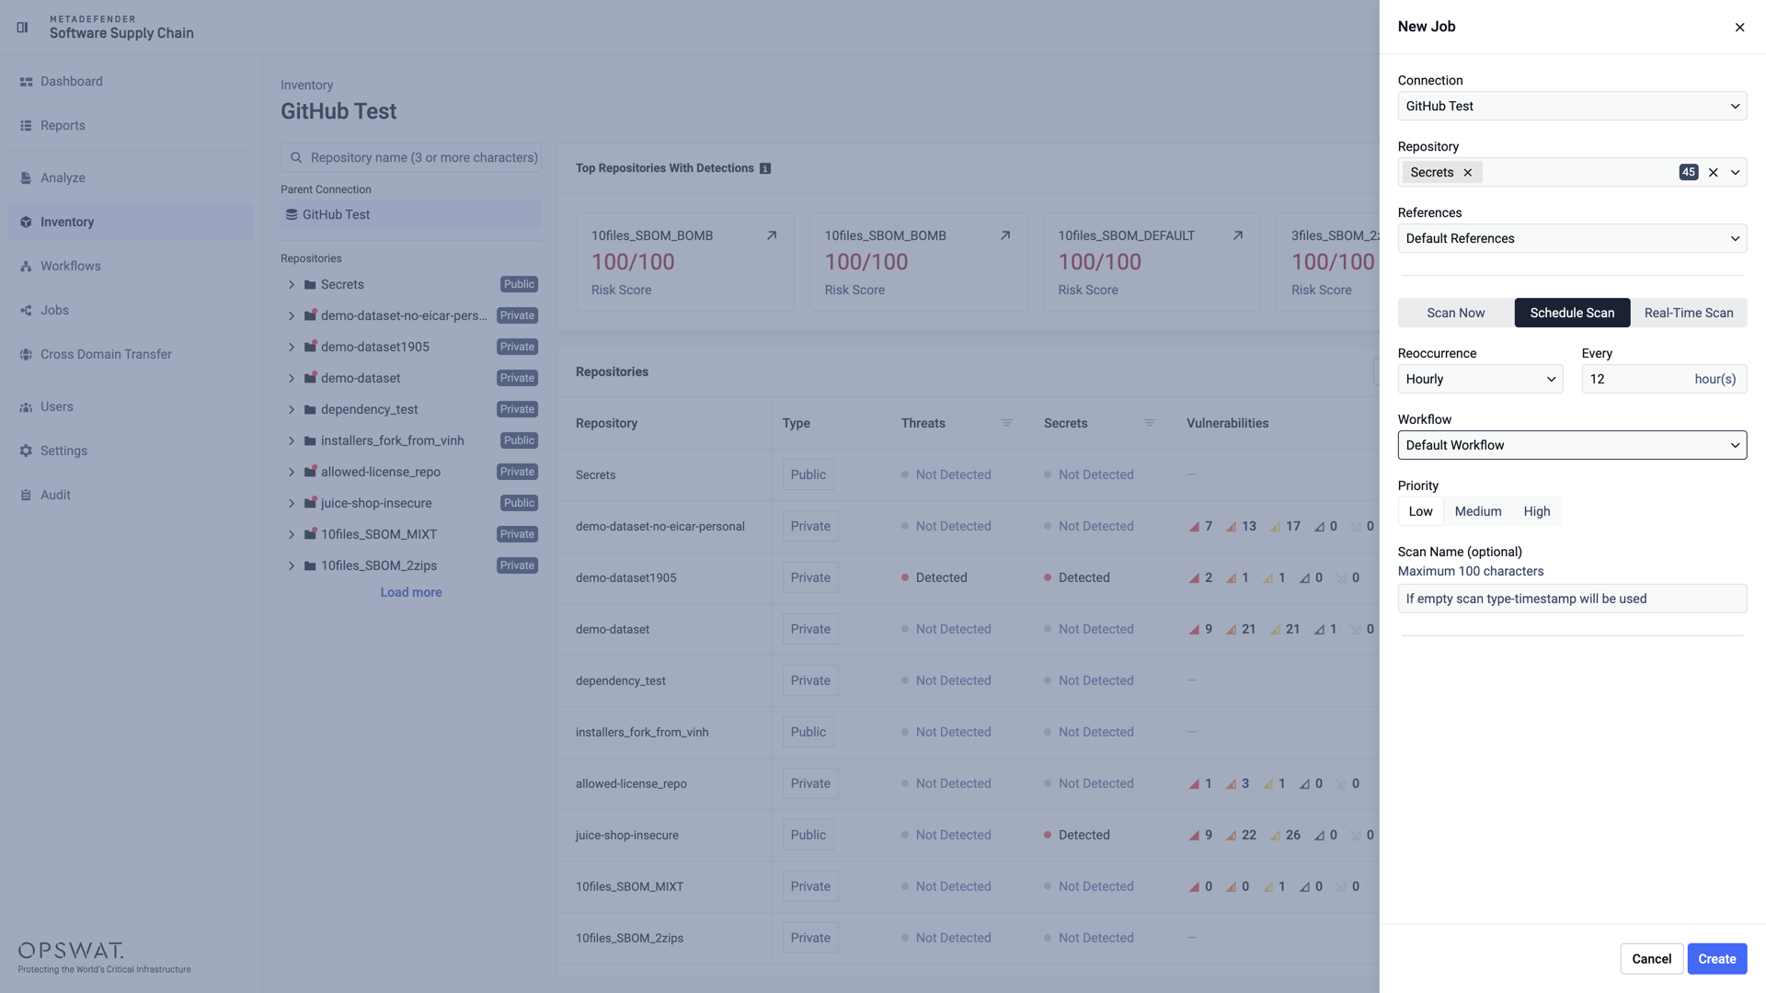Viewport: 1766px width, 993px height.
Task: Click the 10files_SBOM_2zips folder icon
Action: click(310, 566)
